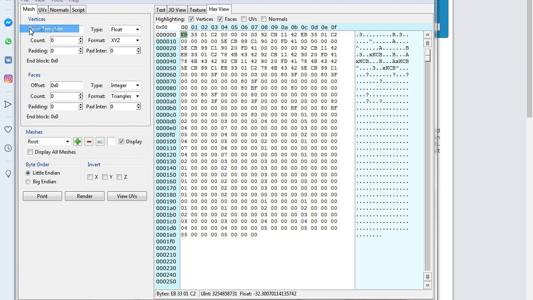Click the Print button

[42, 196]
